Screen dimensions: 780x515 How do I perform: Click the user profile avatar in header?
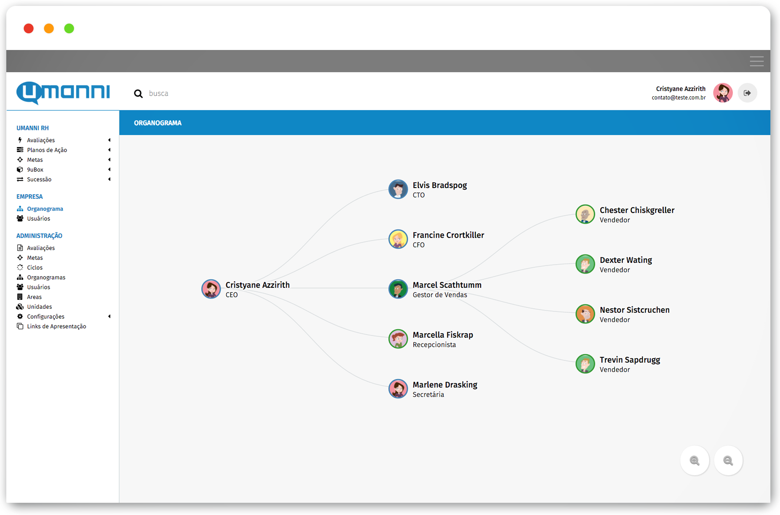pyautogui.click(x=723, y=93)
